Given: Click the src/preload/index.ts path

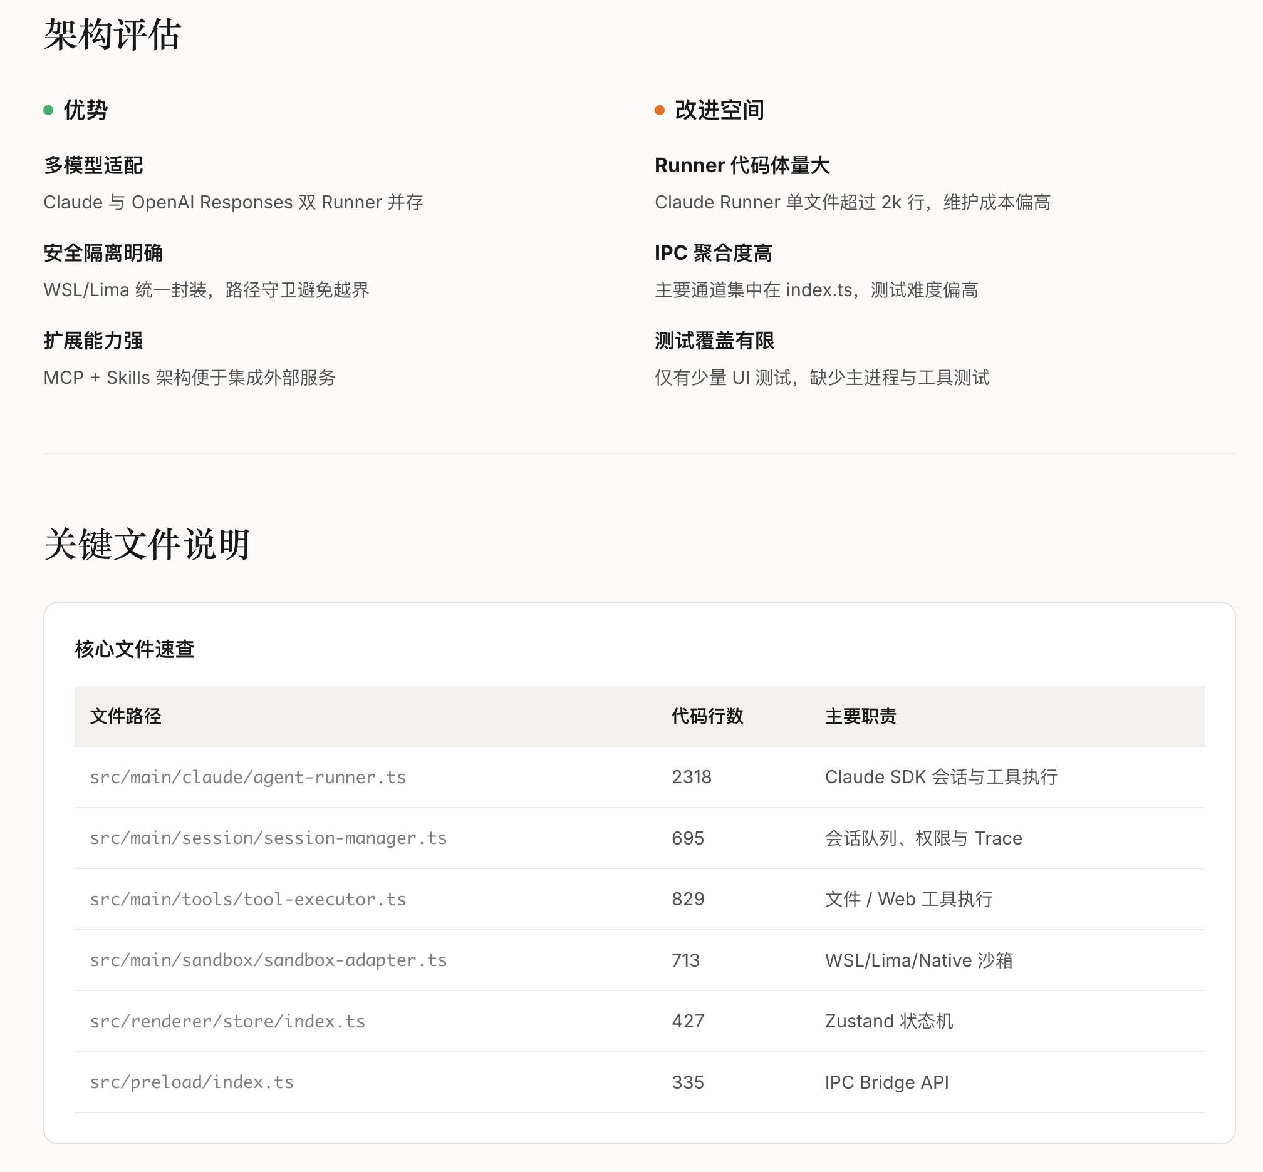Looking at the screenshot, I should 192,1082.
